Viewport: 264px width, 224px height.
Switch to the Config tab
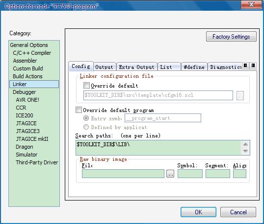tap(81, 67)
